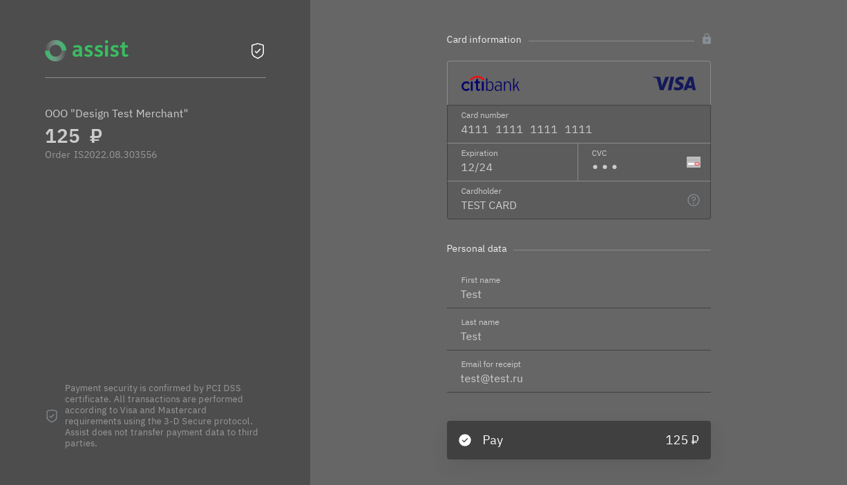Screen dimensions: 847x485
Task: Click into the Expiration date field
Action: pyautogui.click(x=511, y=168)
